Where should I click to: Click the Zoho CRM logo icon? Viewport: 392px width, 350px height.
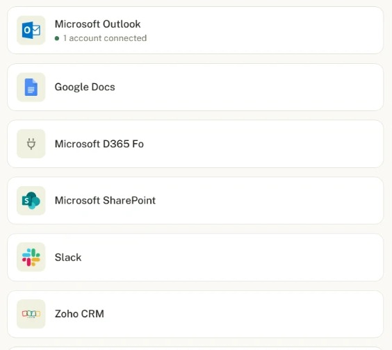tap(31, 314)
